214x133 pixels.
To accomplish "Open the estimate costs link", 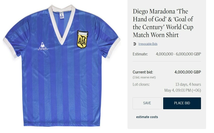I will [x=147, y=117].
